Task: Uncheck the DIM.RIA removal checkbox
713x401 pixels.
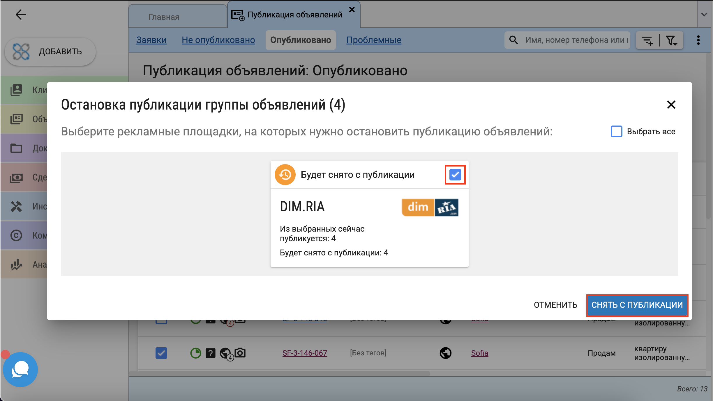Action: pos(455,175)
